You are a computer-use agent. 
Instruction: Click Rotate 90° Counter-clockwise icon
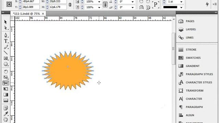tap(148, 2)
